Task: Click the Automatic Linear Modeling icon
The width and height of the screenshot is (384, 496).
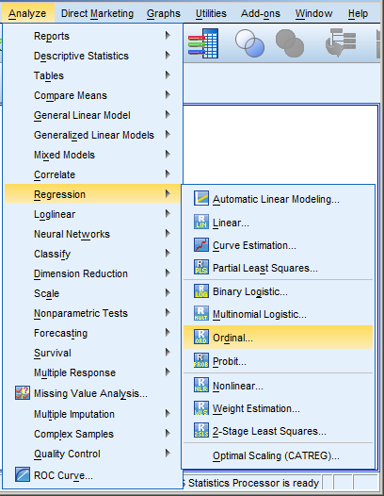Action: coord(201,198)
